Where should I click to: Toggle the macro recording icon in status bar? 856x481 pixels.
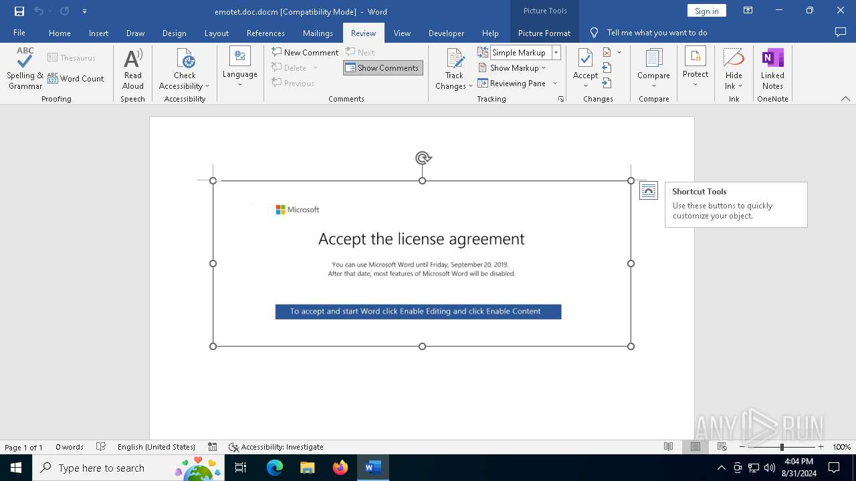tap(212, 447)
